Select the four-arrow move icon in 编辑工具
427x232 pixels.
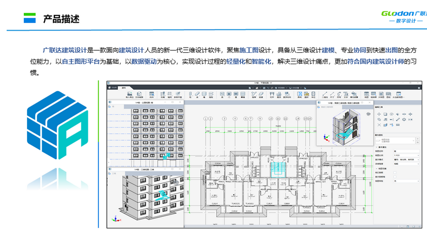[379, 114]
